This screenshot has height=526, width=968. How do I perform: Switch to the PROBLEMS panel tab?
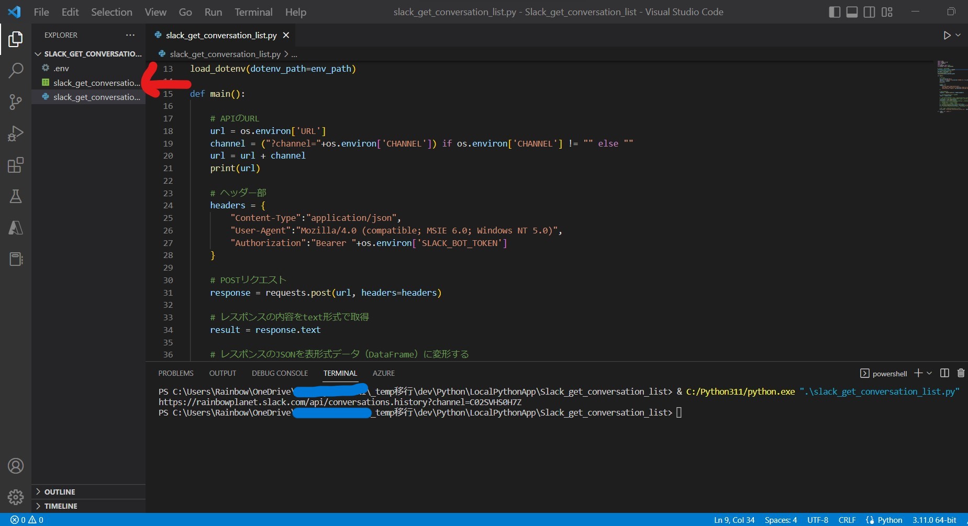click(x=176, y=373)
